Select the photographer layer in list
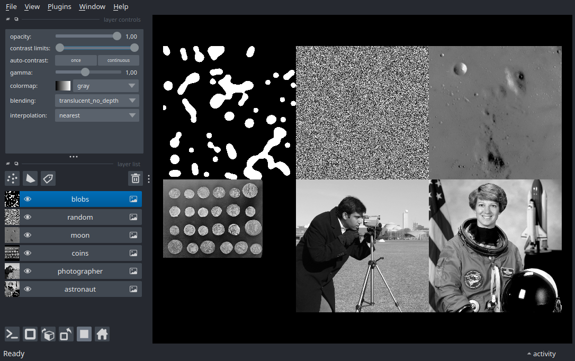This screenshot has width=575, height=361. 80,272
